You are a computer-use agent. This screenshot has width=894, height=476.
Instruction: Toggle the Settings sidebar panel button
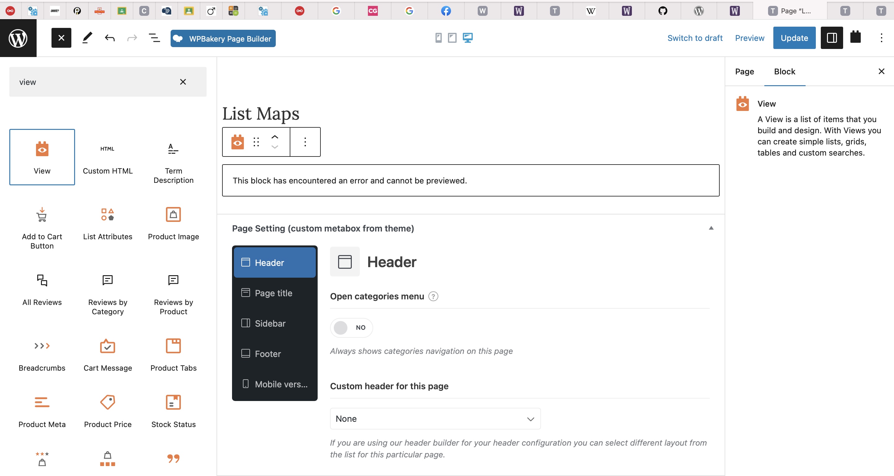(832, 38)
